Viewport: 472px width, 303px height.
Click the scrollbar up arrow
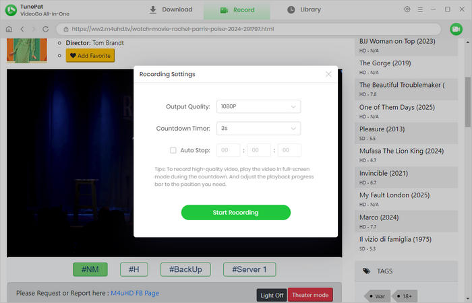pyautogui.click(x=467, y=42)
